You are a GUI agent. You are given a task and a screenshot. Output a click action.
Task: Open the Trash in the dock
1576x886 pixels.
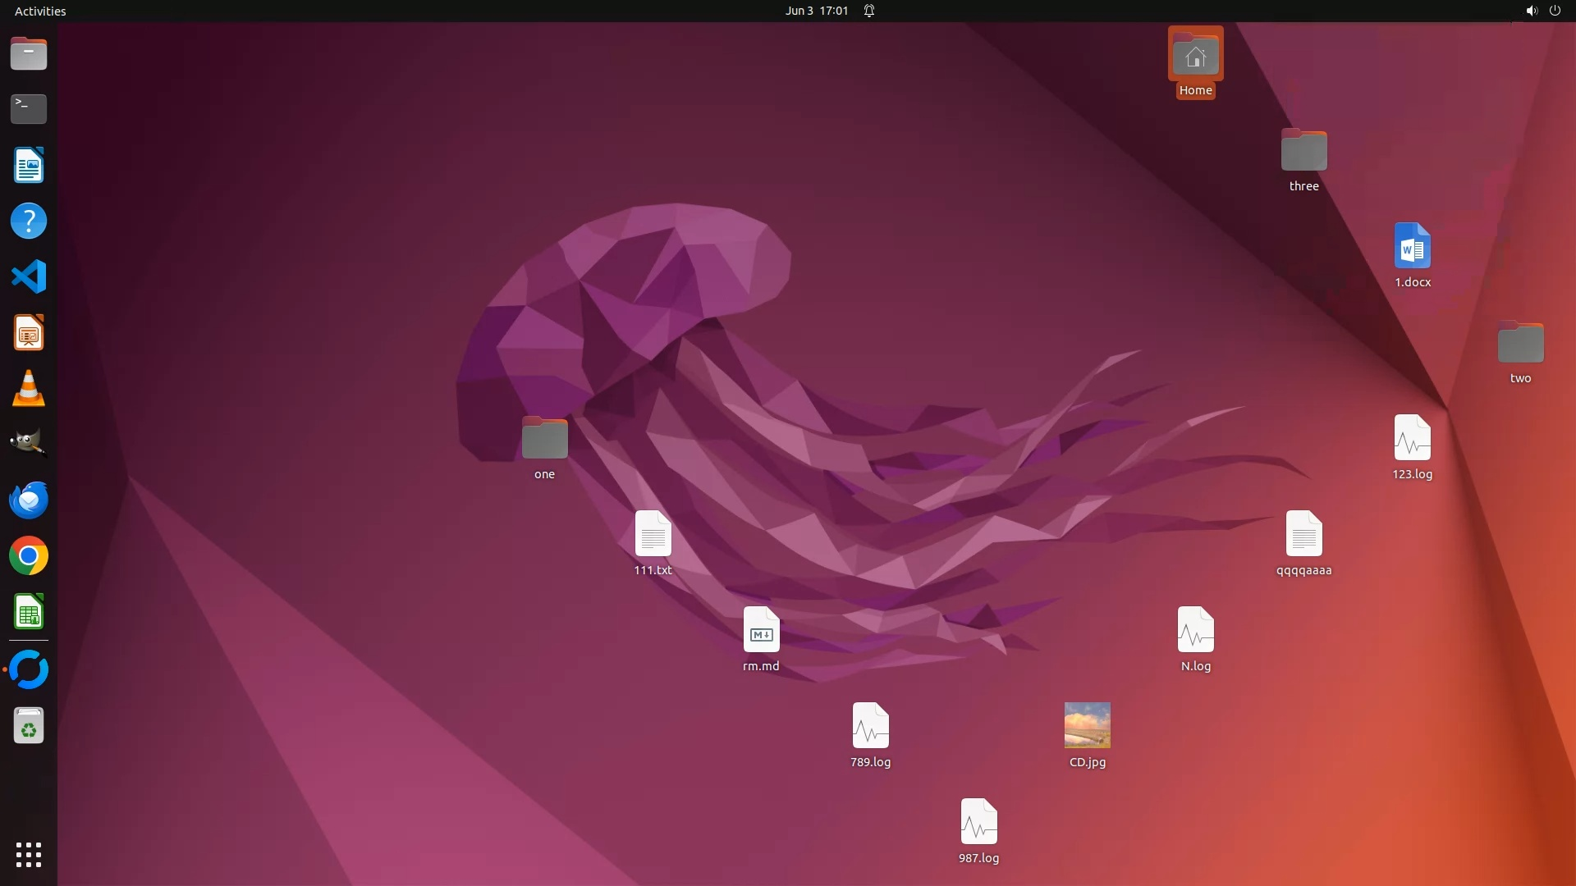pos(29,726)
